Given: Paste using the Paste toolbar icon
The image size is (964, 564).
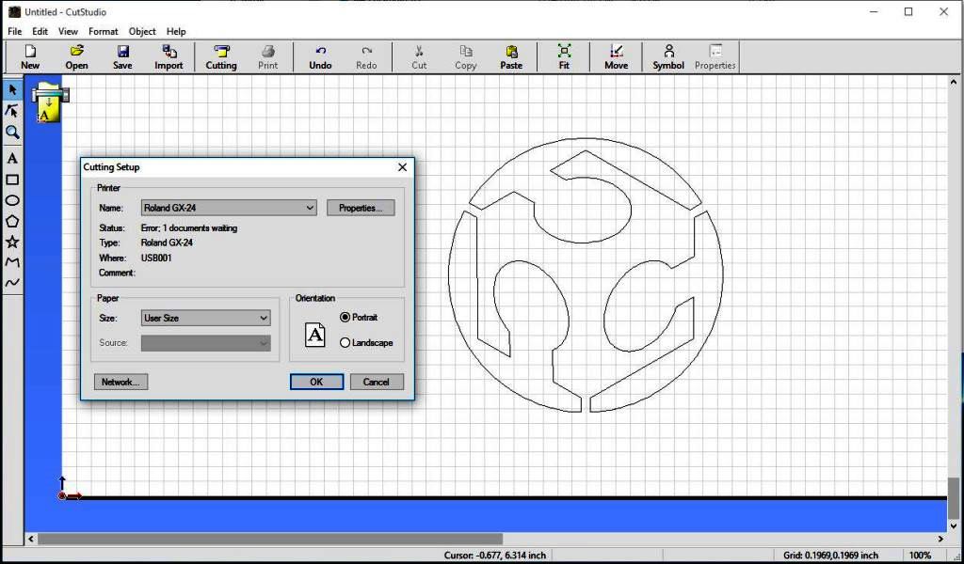Looking at the screenshot, I should [x=511, y=57].
